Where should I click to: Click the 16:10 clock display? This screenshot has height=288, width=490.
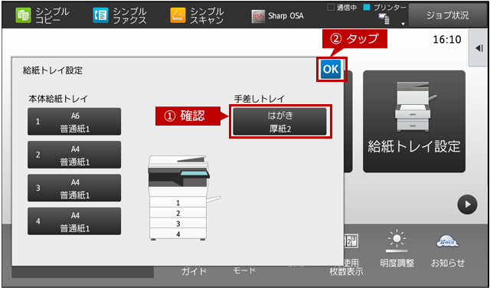[x=447, y=40]
